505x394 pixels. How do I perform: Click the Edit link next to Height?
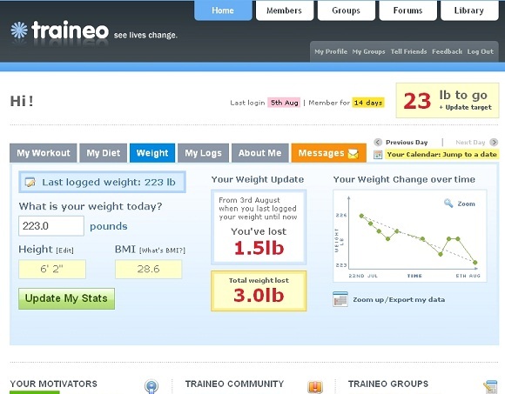(x=64, y=250)
